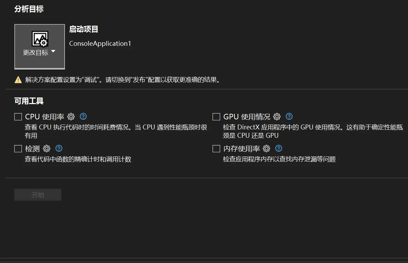The image size is (408, 263).
Task: Click the yellow warning triangle icon
Action: (x=18, y=80)
